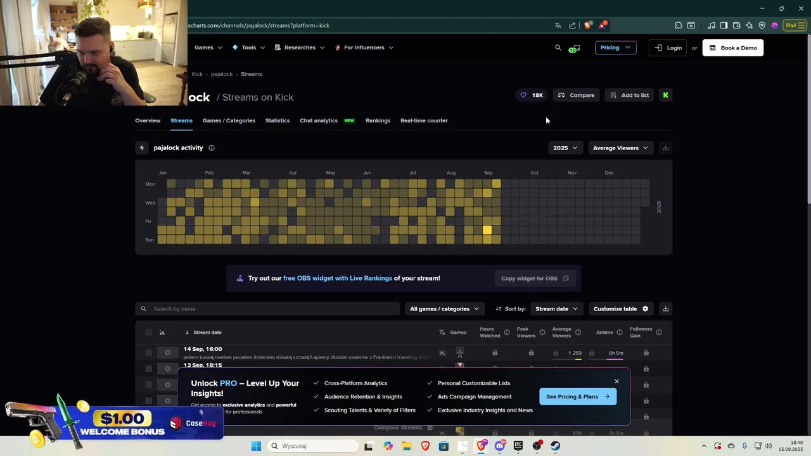
Task: Click the Login button
Action: pyautogui.click(x=668, y=47)
